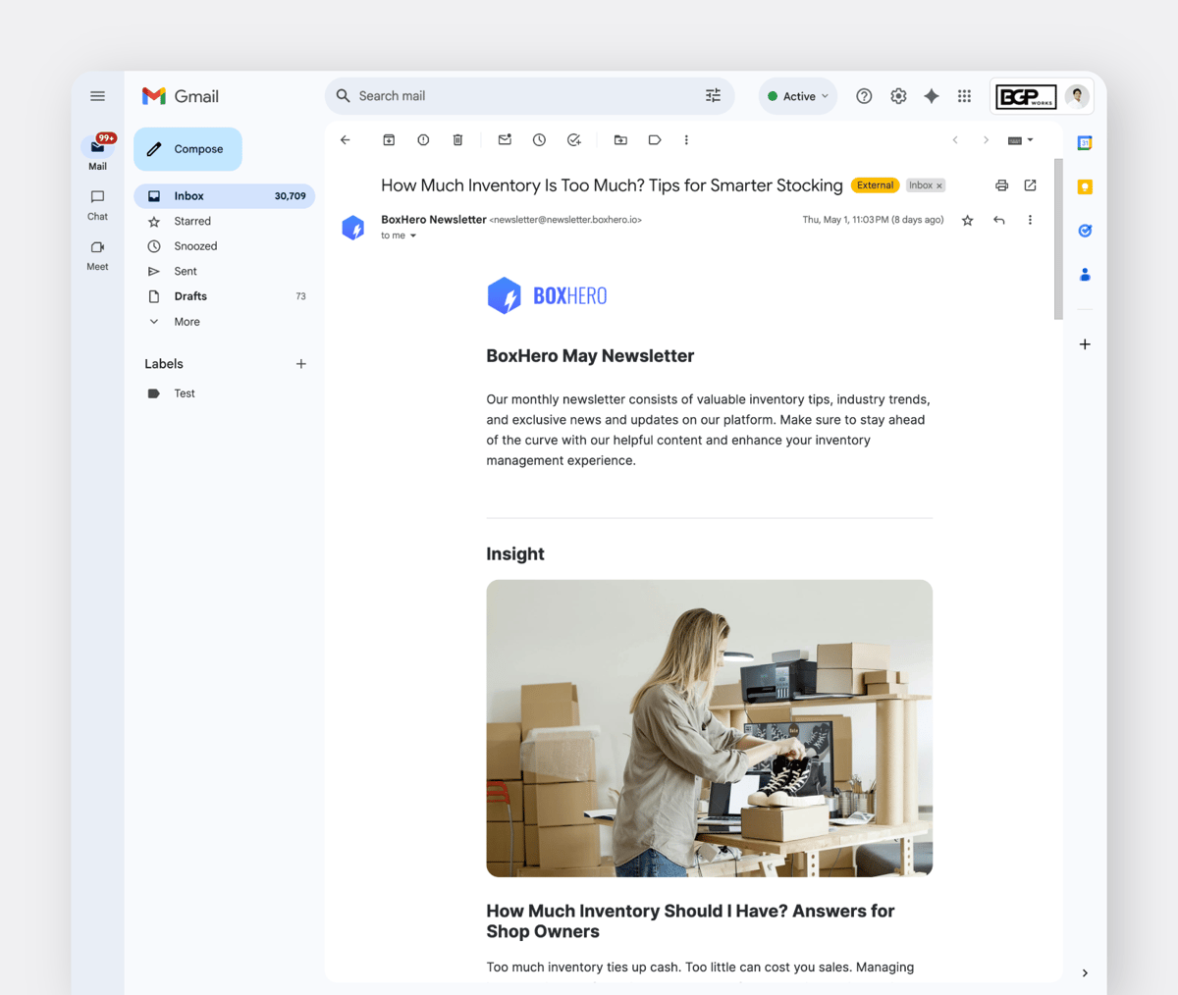Click the External tag
This screenshot has height=995, width=1178.
[875, 185]
